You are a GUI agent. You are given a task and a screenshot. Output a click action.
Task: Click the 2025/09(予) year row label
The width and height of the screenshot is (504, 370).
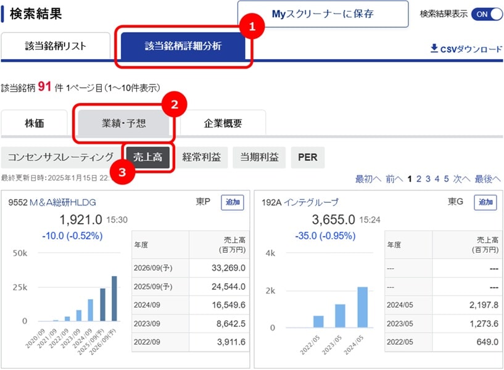153,287
